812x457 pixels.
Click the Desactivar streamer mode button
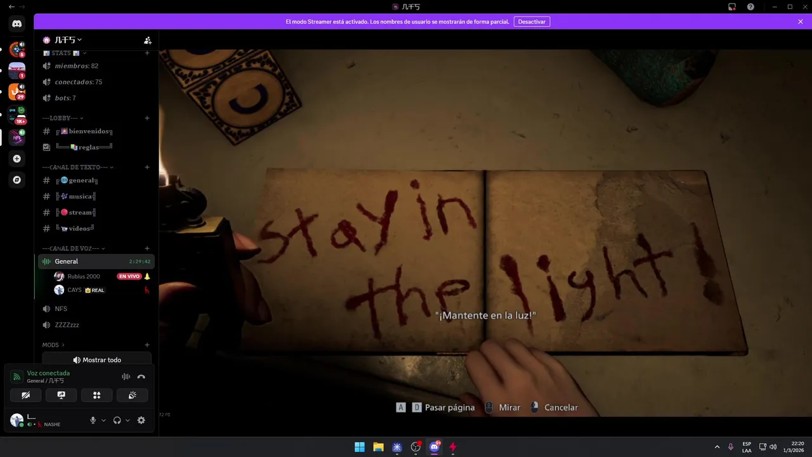coord(532,22)
